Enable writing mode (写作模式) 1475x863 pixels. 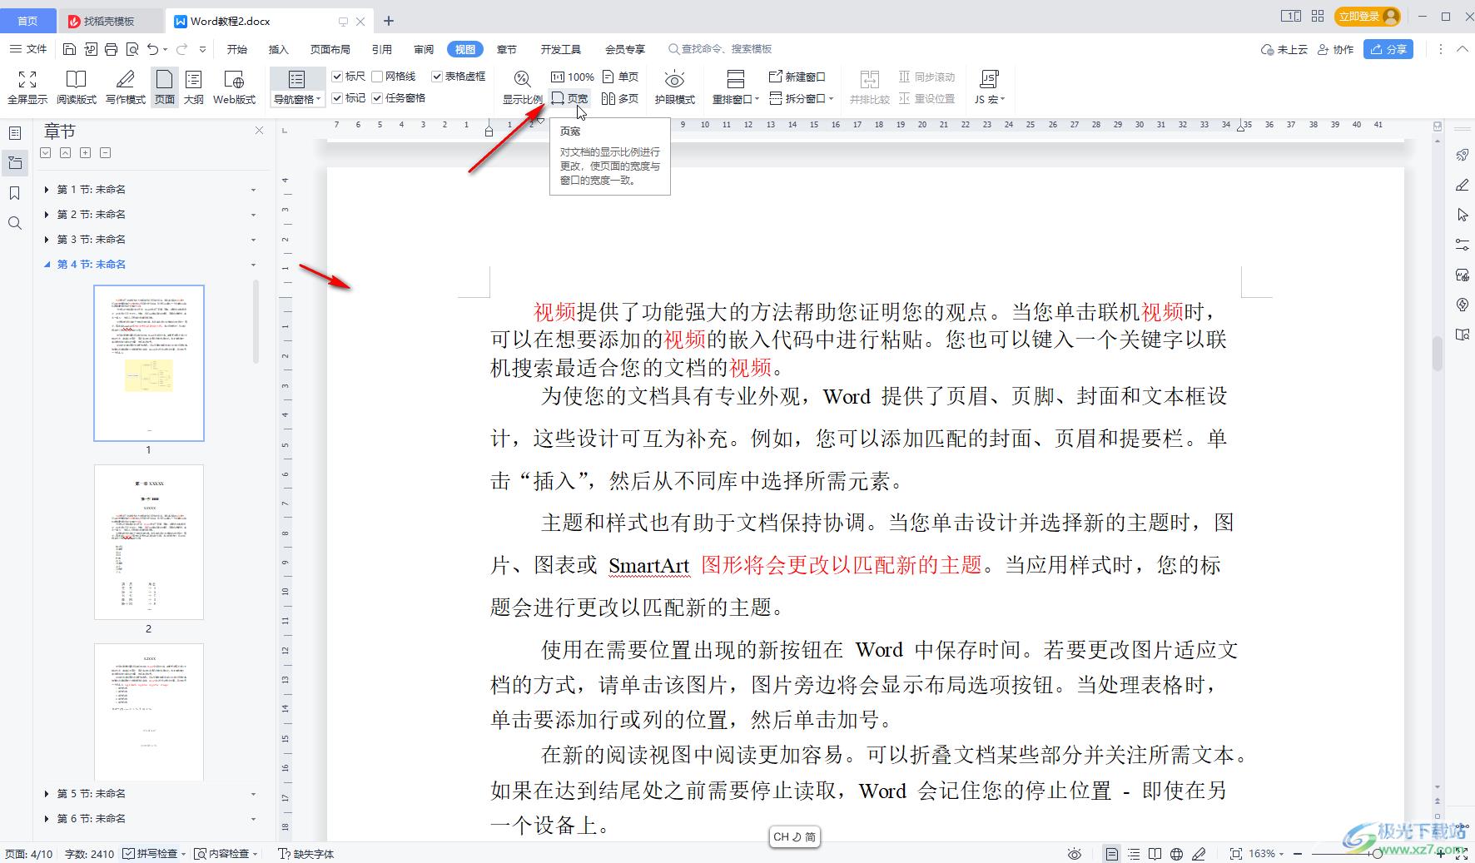[126, 87]
